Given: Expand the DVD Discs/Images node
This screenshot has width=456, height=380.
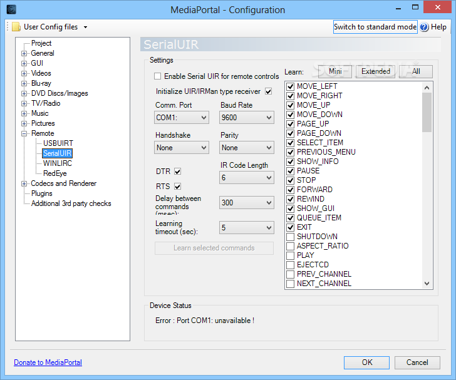Looking at the screenshot, I should pos(24,94).
